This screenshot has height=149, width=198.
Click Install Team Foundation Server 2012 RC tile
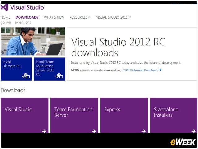[49, 69]
